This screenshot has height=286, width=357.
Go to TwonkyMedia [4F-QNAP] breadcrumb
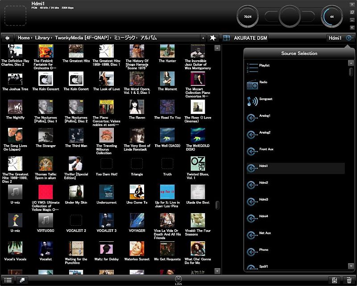pyautogui.click(x=82, y=38)
